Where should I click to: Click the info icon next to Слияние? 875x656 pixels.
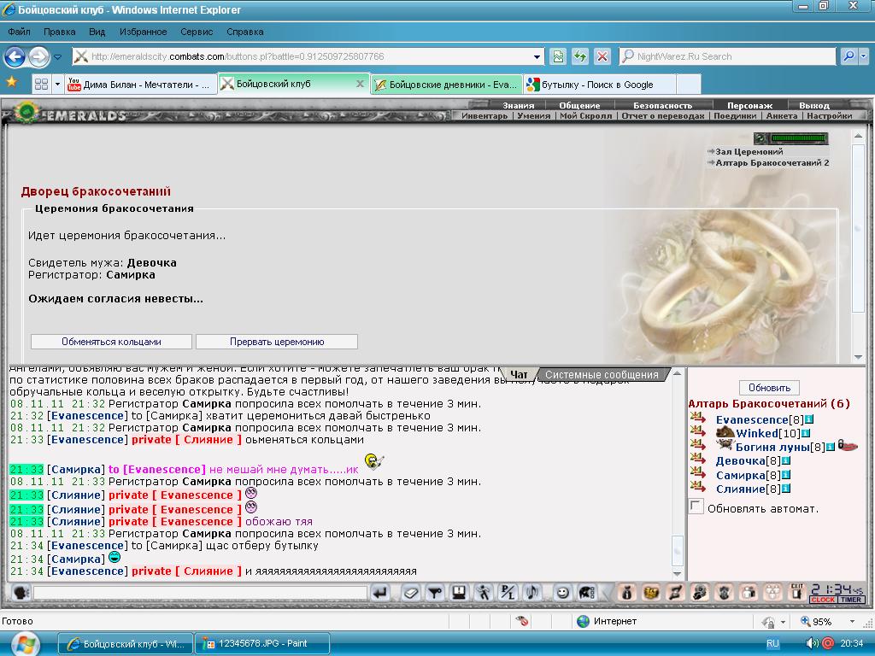click(786, 489)
